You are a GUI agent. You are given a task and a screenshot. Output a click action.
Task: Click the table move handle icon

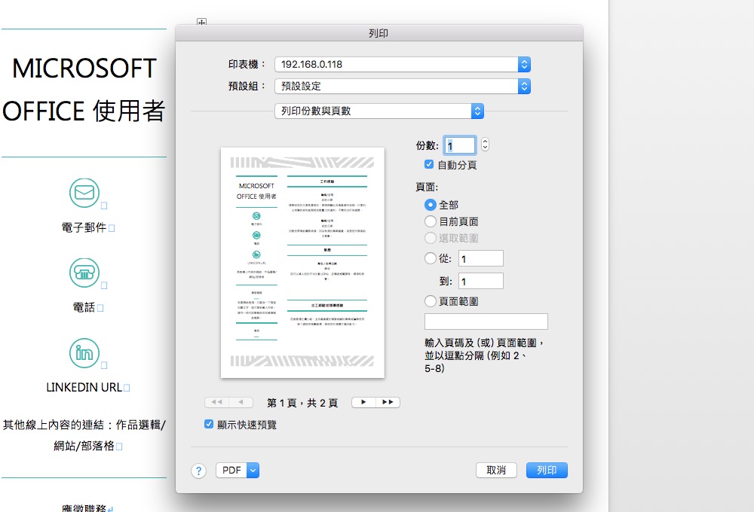[x=201, y=23]
